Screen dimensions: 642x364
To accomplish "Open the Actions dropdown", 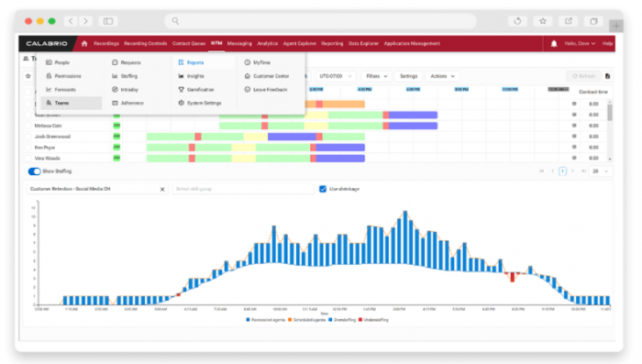I will coord(442,76).
